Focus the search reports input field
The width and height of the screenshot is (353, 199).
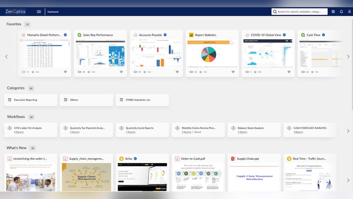(299, 12)
